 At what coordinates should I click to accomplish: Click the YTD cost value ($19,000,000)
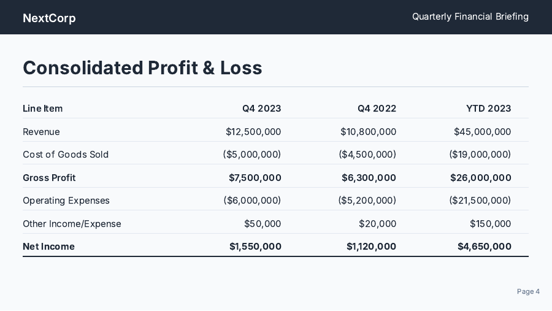pos(480,155)
